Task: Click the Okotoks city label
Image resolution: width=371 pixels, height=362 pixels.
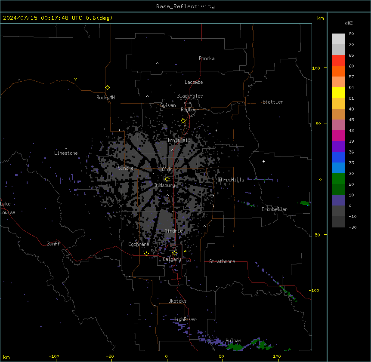Action: (177, 301)
